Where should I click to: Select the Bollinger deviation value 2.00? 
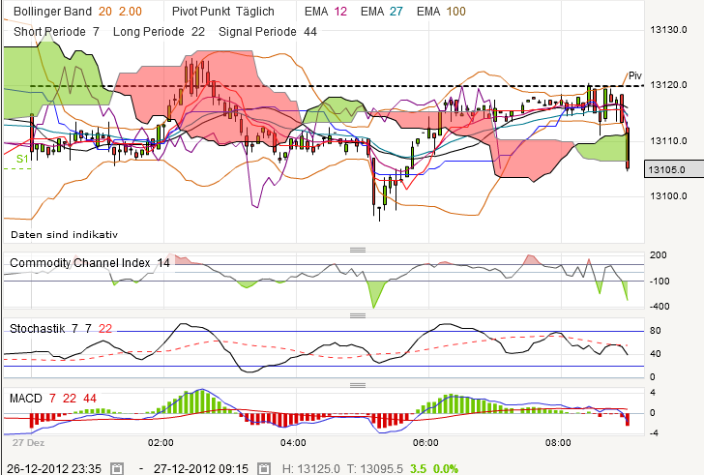[x=131, y=12]
